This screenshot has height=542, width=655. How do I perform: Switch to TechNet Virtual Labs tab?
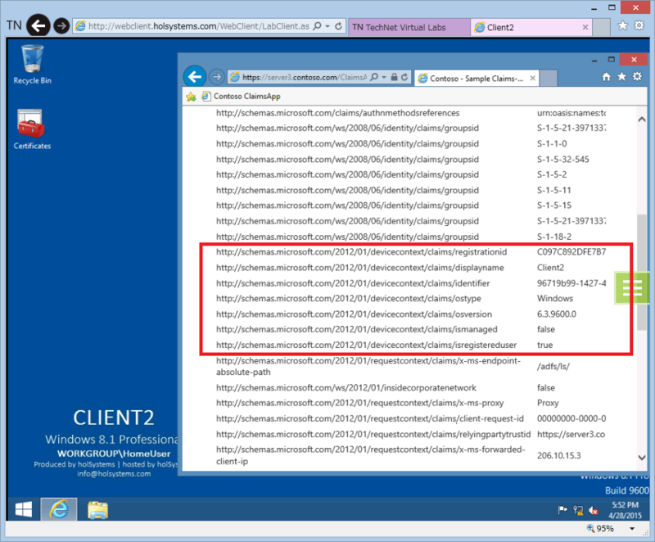point(409,27)
